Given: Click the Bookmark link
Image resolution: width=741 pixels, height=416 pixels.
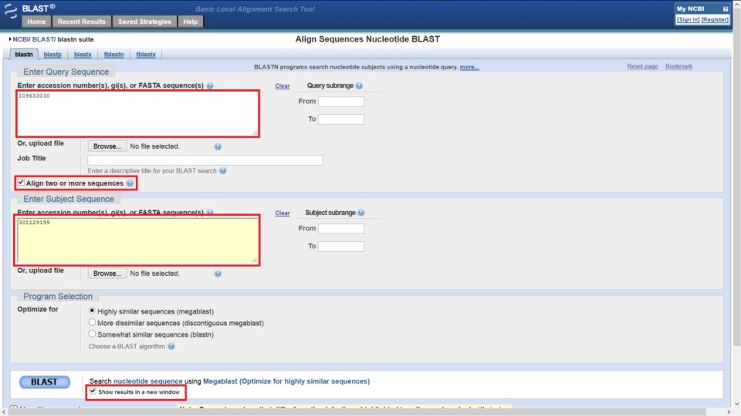Looking at the screenshot, I should pos(678,66).
